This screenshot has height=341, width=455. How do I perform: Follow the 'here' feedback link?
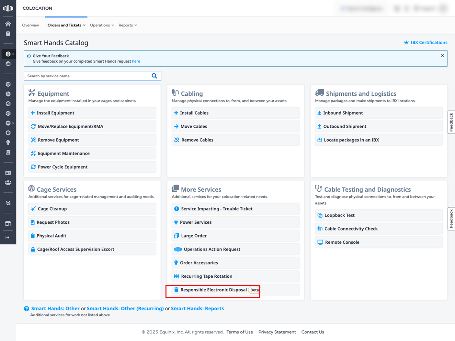tap(136, 61)
